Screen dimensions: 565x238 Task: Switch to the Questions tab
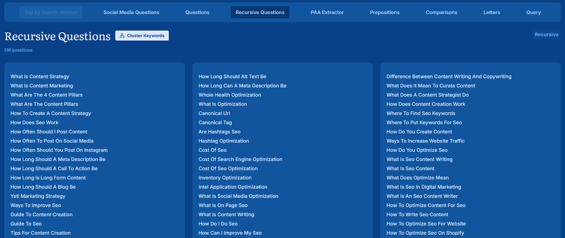click(197, 12)
